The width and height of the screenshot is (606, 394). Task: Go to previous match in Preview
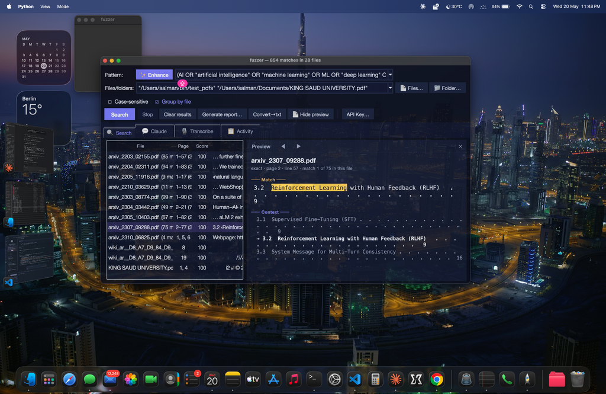[x=283, y=146]
